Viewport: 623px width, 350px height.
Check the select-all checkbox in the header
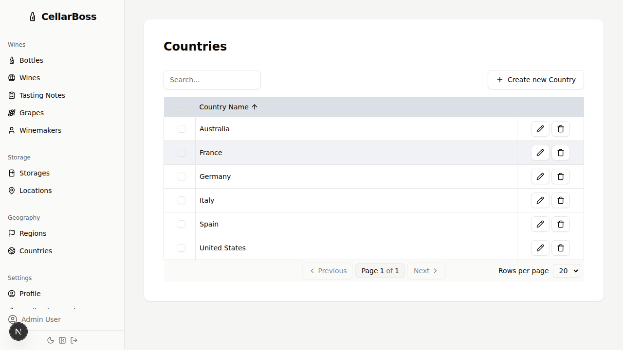click(x=182, y=107)
